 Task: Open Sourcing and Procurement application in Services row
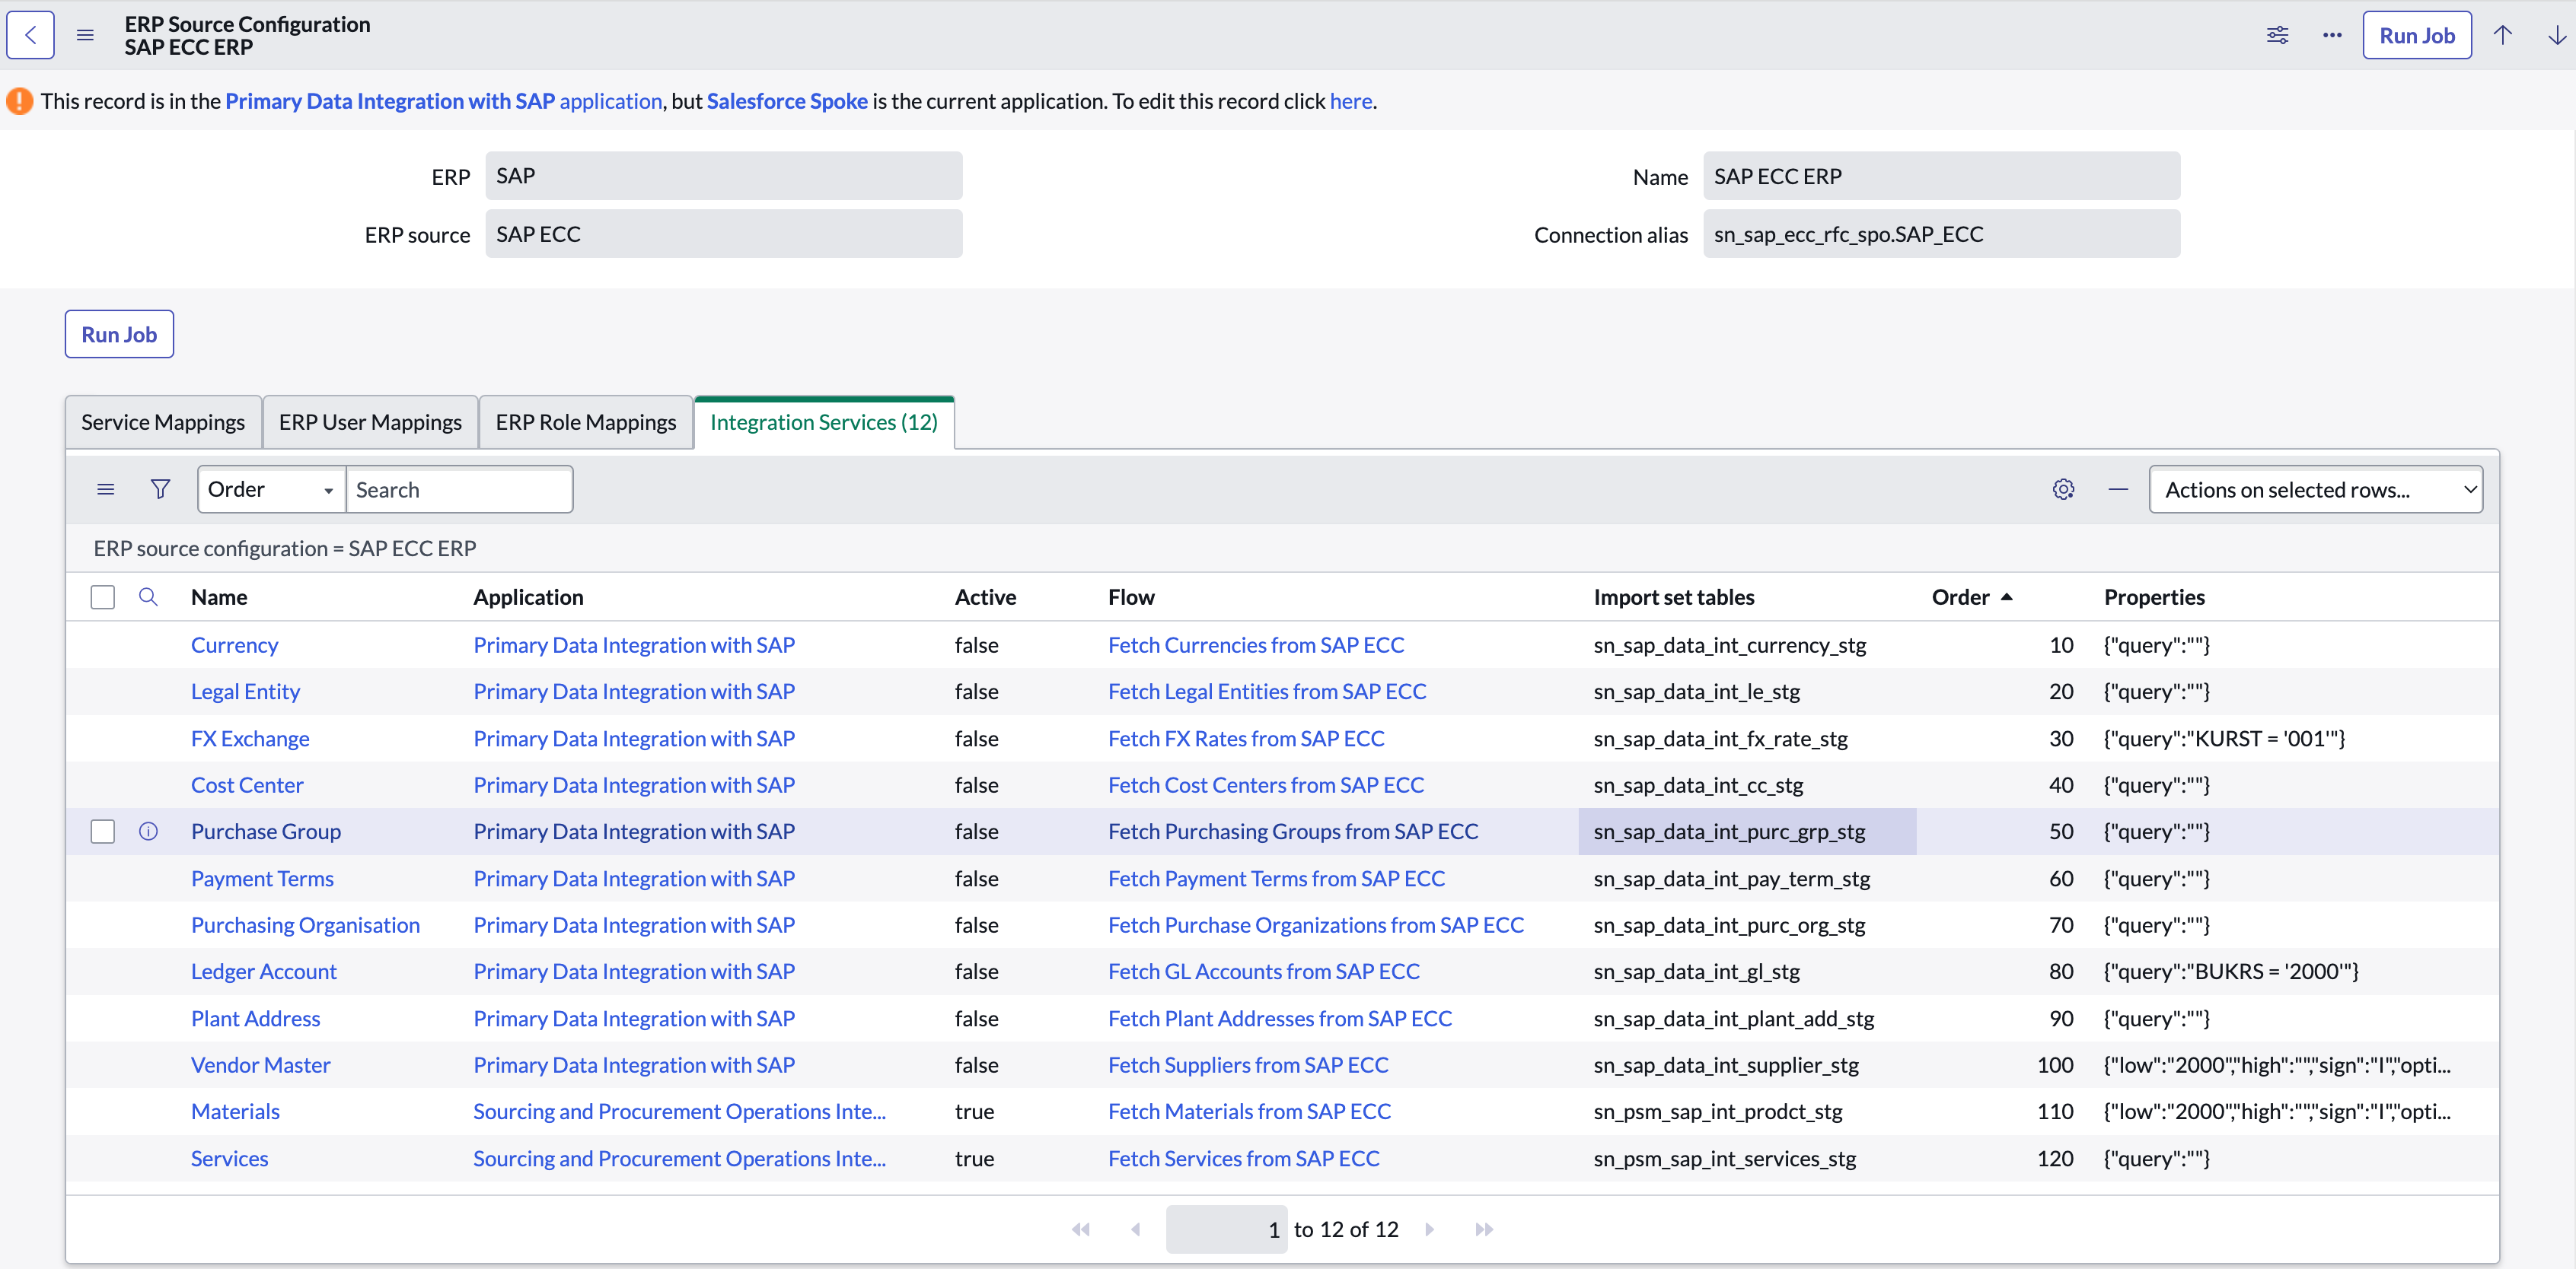point(679,1158)
